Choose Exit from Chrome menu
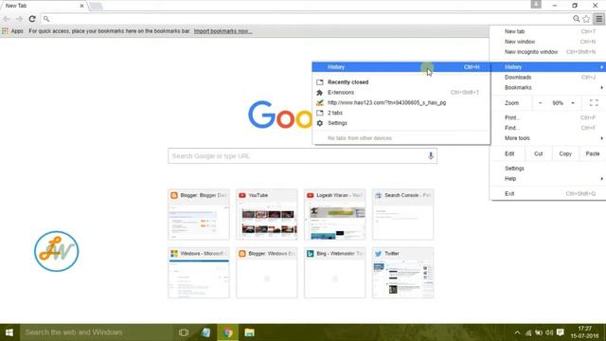The height and width of the screenshot is (341, 606). coord(547,193)
